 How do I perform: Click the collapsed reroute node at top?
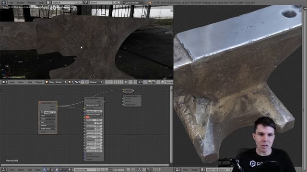[128, 91]
